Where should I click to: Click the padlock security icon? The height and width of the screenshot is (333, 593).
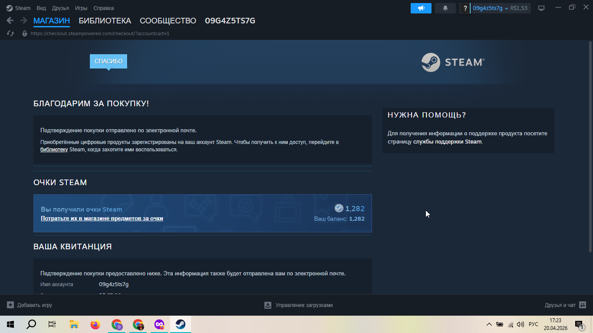25,33
